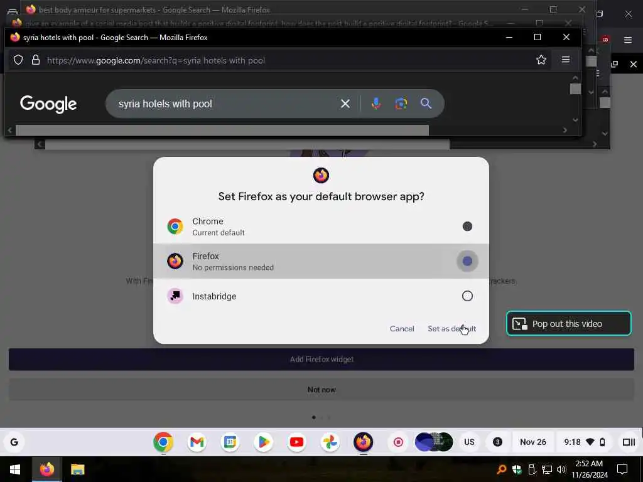Click the vertical scrollbar thumb in front window
The image size is (643, 482).
pyautogui.click(x=575, y=88)
